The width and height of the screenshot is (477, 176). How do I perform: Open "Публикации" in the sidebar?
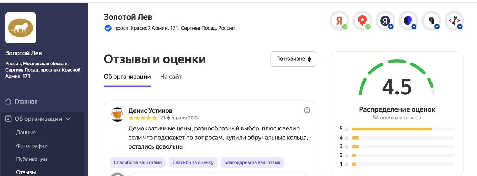pyautogui.click(x=32, y=159)
